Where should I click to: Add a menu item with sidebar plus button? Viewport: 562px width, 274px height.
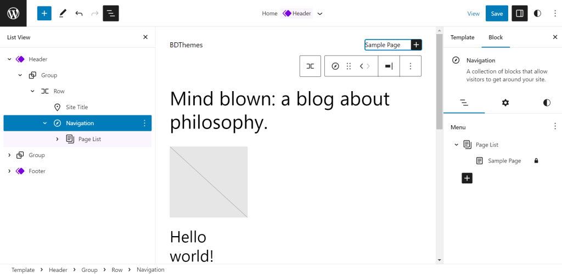467,178
